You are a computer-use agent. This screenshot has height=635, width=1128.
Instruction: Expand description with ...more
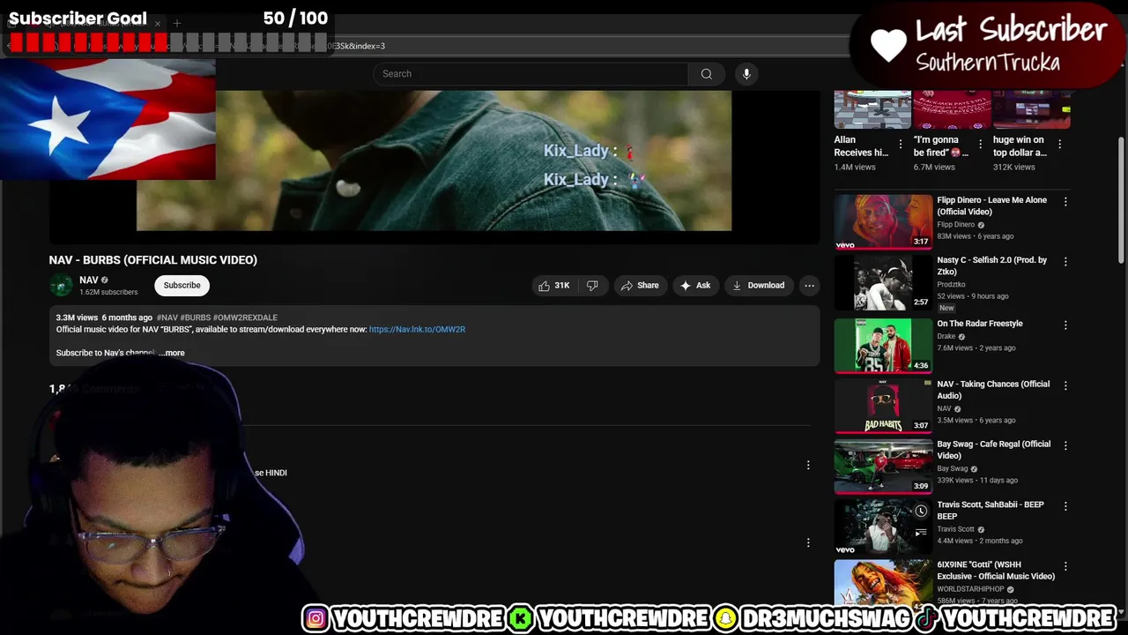[173, 353]
